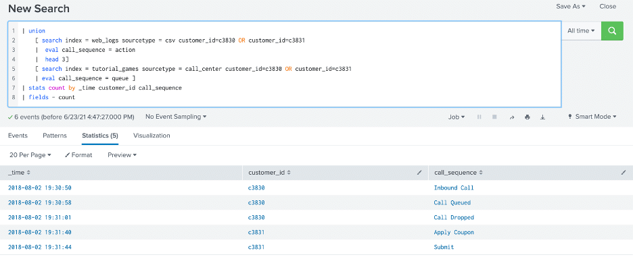This screenshot has width=633, height=259.
Task: Sort by call_sequence column arrows
Action: click(x=481, y=173)
